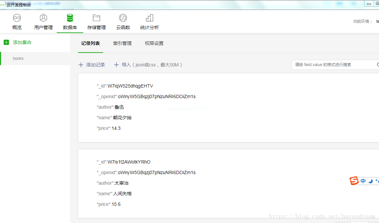Click the green plus 添加集合 icon
Viewport: 379px width, 223px height.
click(x=6, y=42)
